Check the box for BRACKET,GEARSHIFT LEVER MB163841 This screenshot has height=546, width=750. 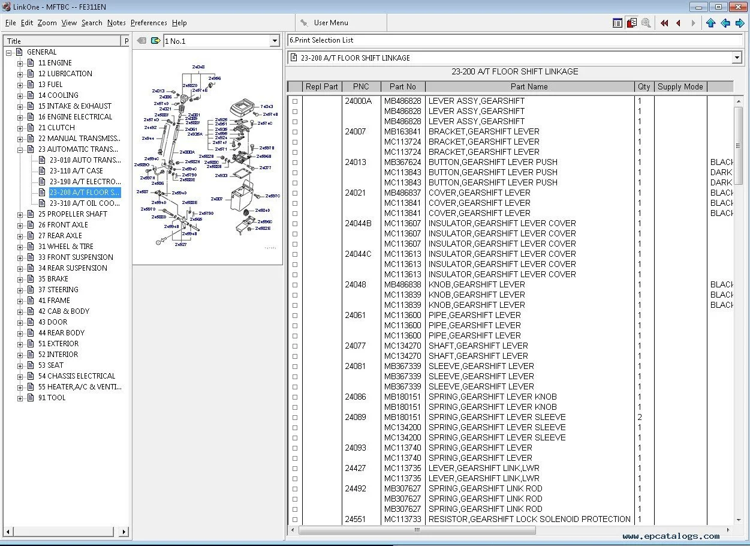pyautogui.click(x=294, y=132)
